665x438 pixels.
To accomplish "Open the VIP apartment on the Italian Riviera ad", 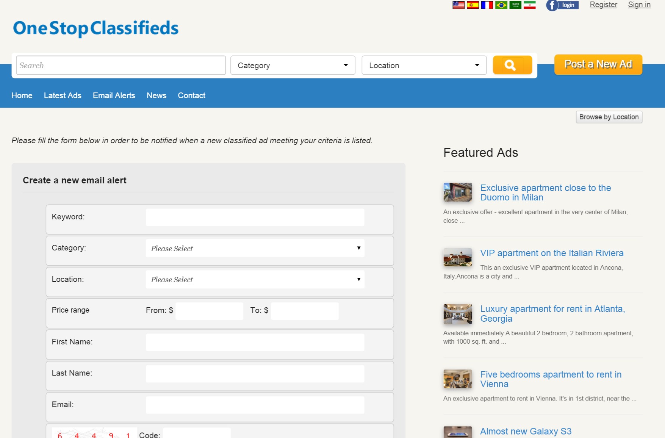I will 552,253.
